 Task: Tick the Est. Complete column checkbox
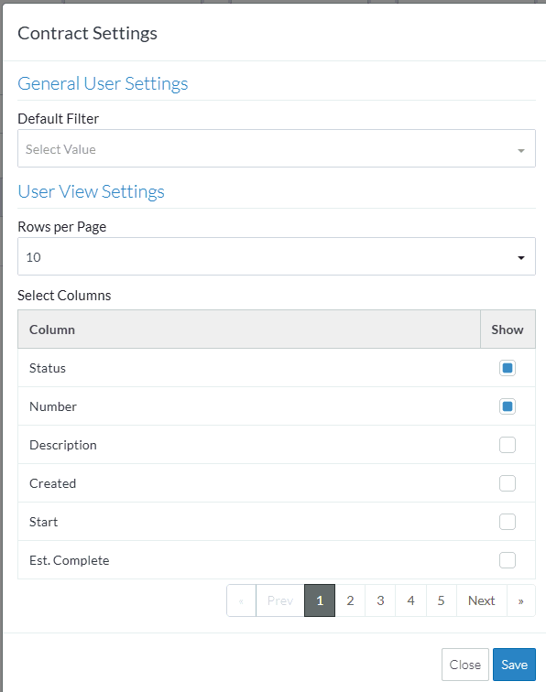tap(508, 560)
